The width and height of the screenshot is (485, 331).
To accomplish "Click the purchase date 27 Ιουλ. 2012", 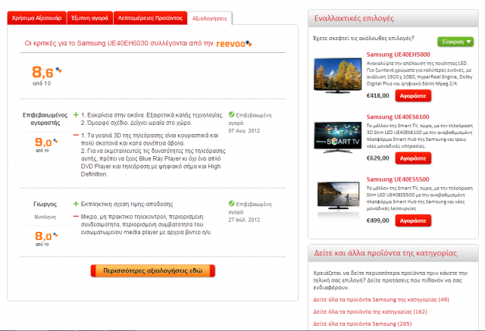I will [x=244, y=220].
